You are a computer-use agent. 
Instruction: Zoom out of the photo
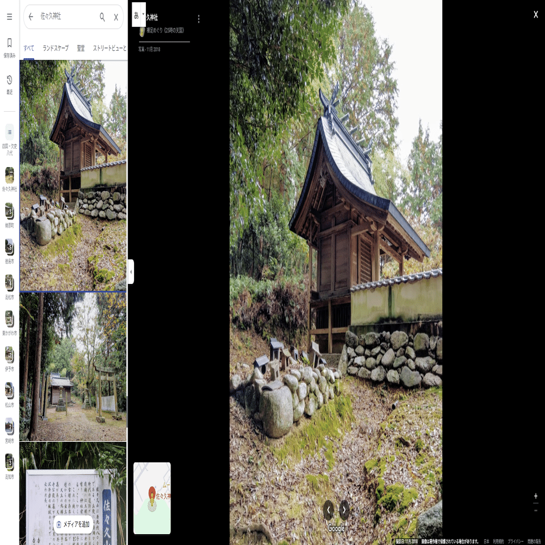click(x=536, y=510)
